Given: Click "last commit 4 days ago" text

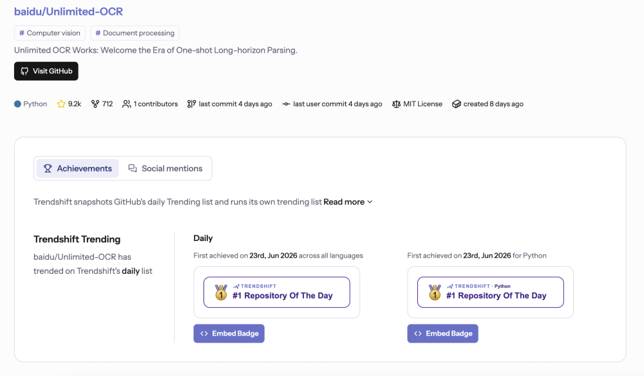Looking at the screenshot, I should tap(235, 103).
